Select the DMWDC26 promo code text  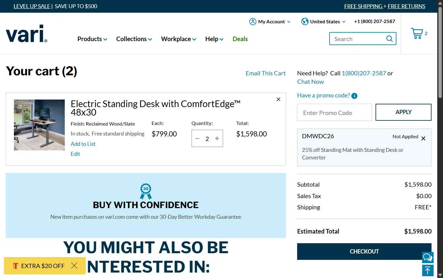tap(318, 136)
